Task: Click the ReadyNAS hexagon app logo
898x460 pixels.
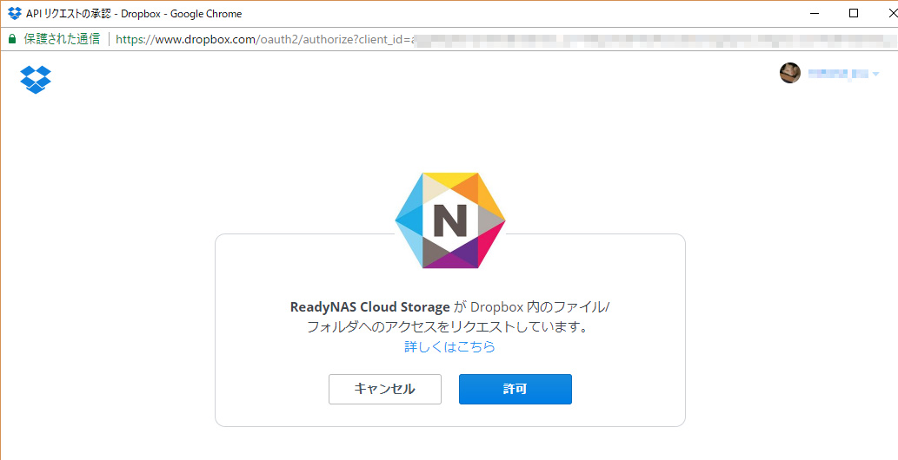Action: coord(449,220)
